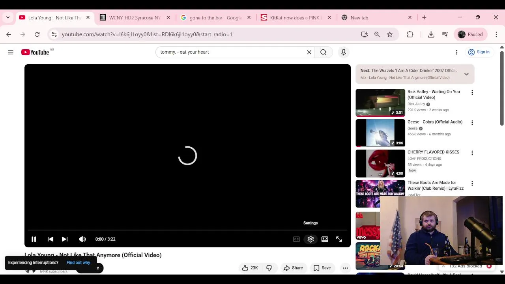Open tab search dropdown arrow

pos(8,18)
